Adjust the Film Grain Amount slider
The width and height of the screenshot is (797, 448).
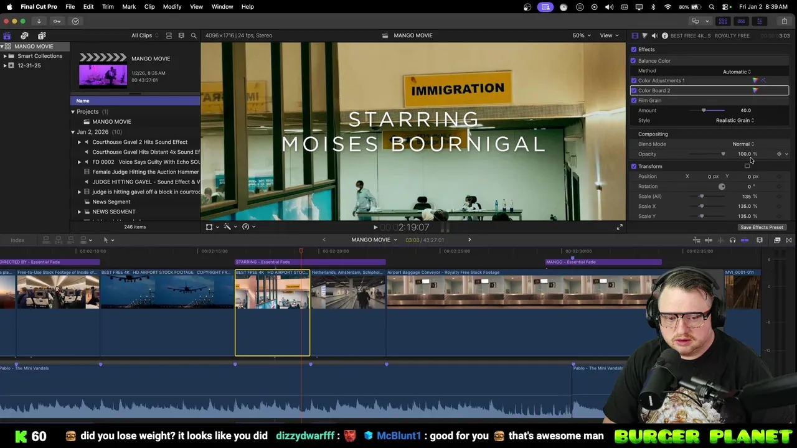pyautogui.click(x=704, y=110)
